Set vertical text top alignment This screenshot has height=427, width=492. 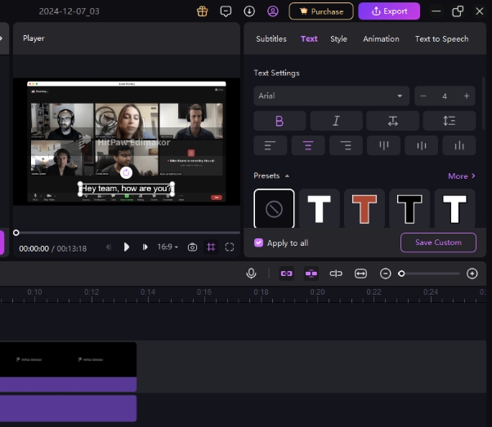[x=384, y=145]
